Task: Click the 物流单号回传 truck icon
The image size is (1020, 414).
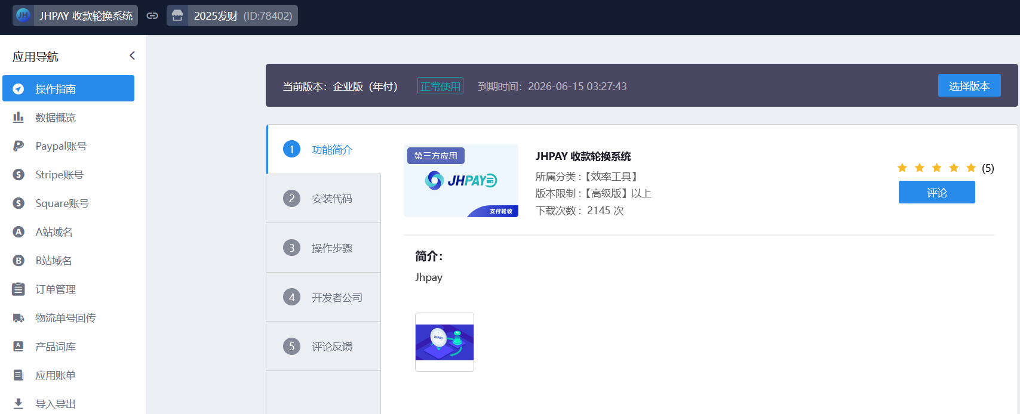Action: tap(19, 318)
